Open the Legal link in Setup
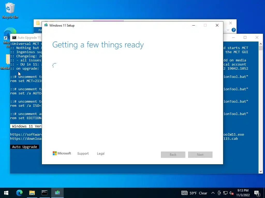The image size is (265, 198). pos(101,154)
